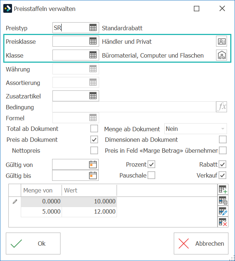The image size is (235, 261).
Task: Open the Gültig von calendar picker
Action: (93, 164)
